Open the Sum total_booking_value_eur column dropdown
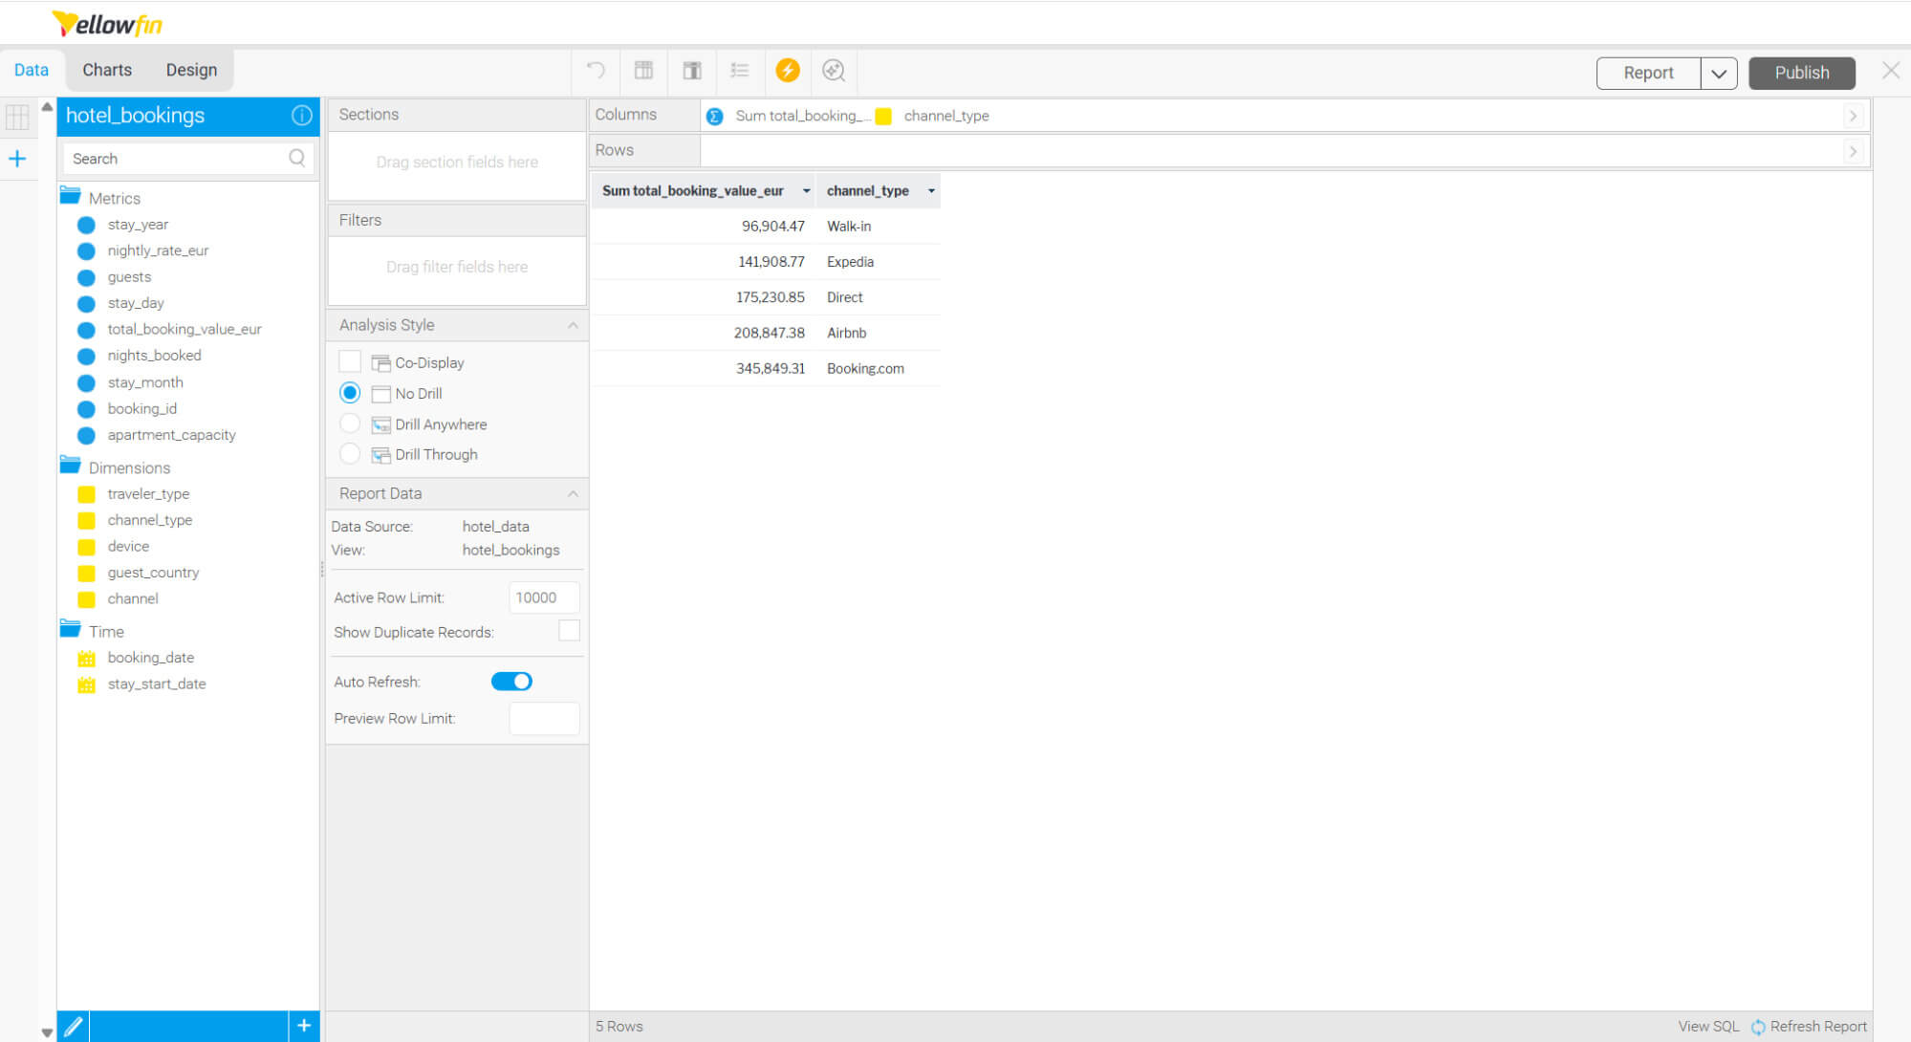The image size is (1911, 1042). (x=804, y=190)
